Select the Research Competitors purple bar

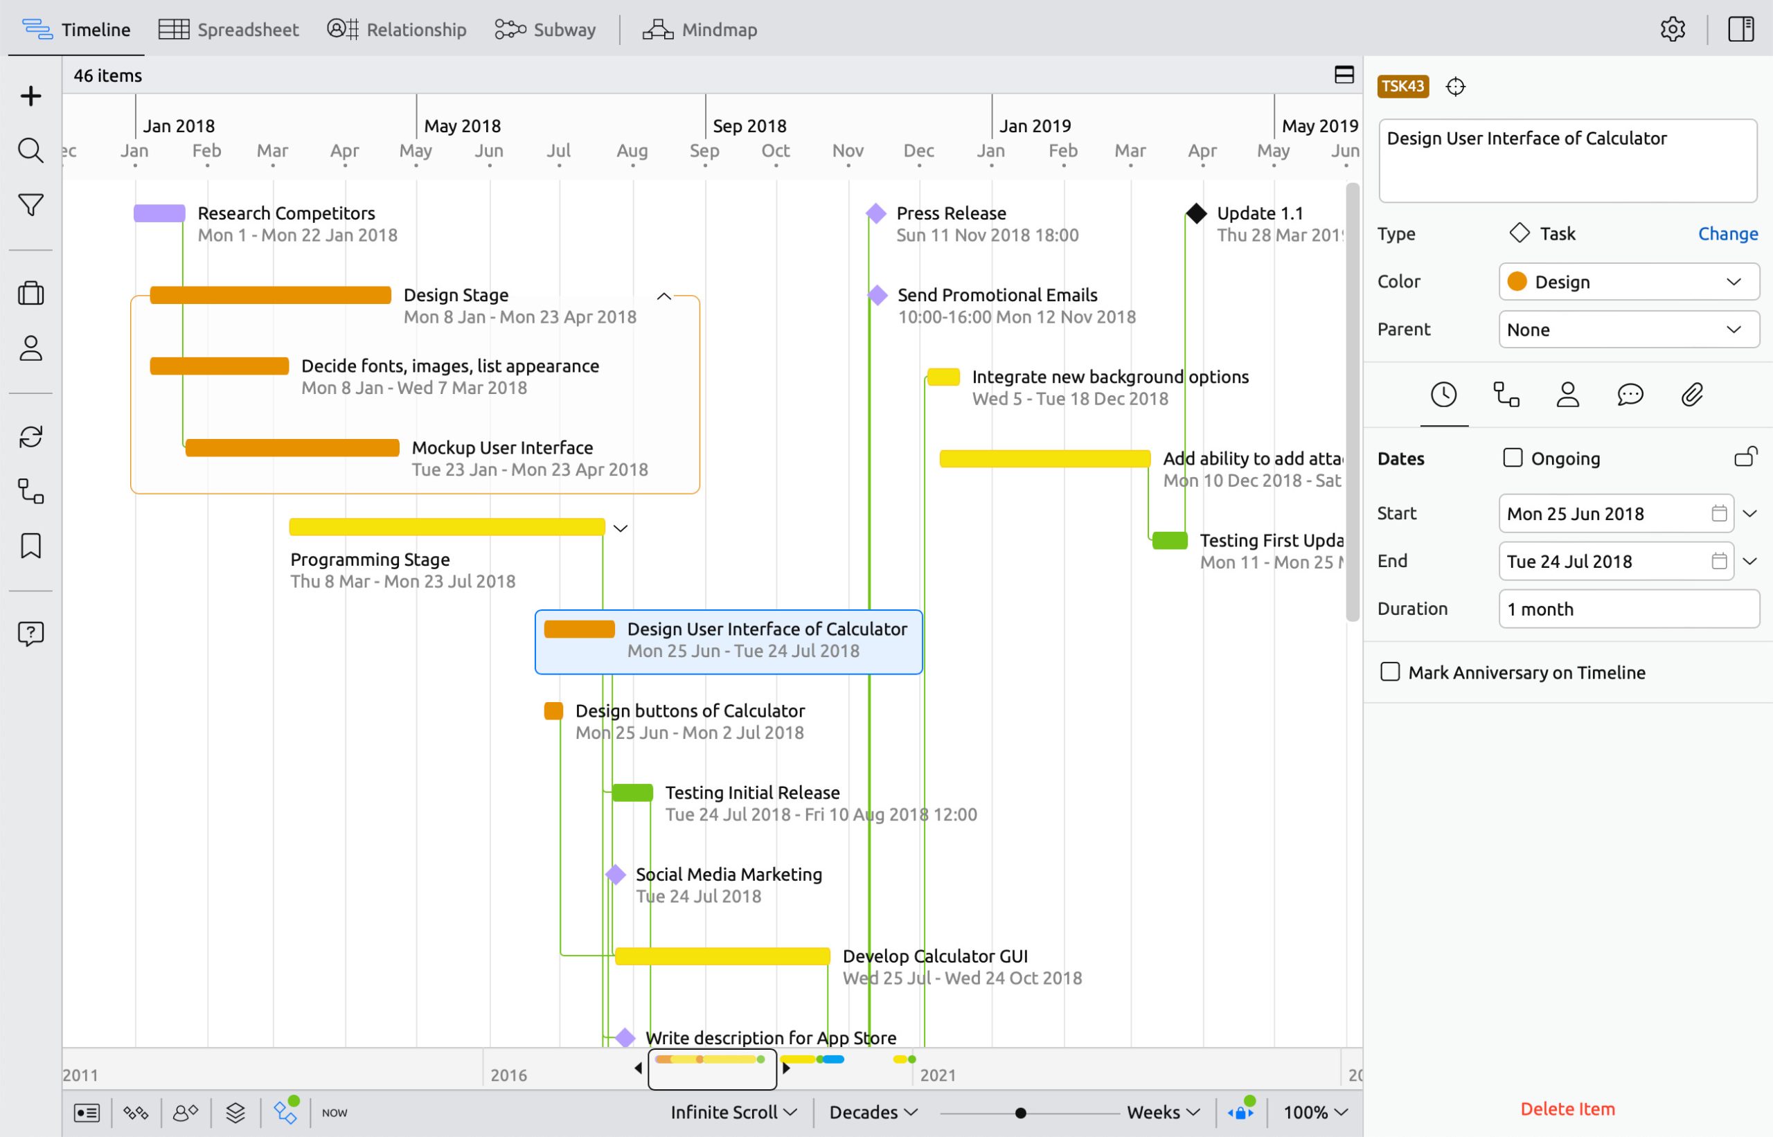[x=159, y=213]
